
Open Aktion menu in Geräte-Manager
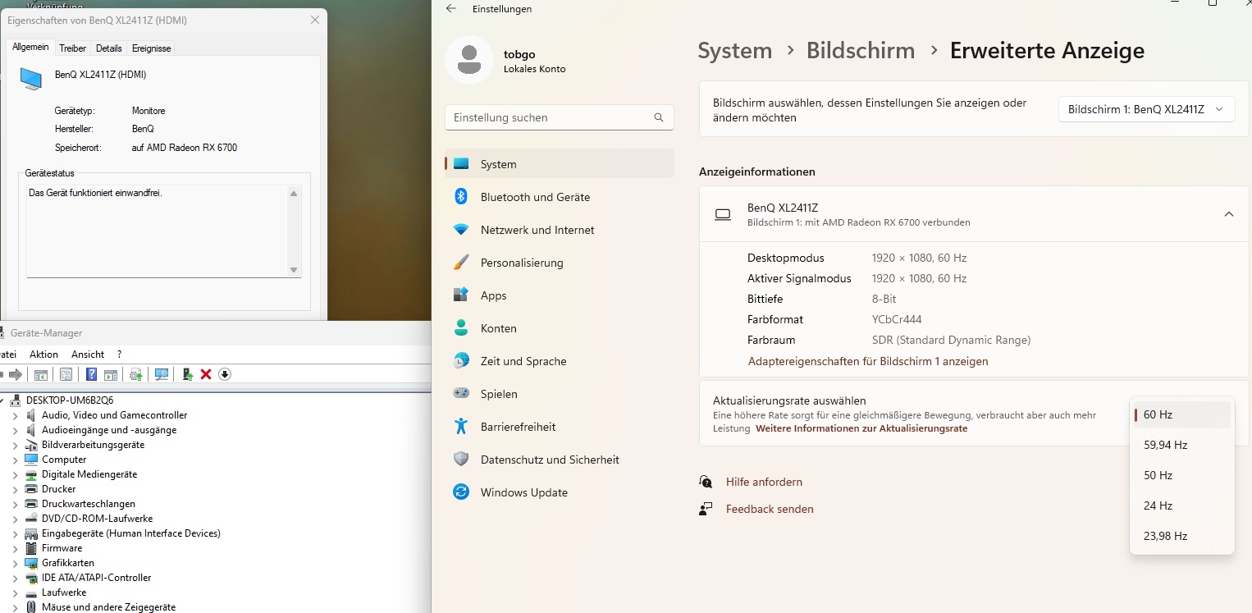(x=43, y=355)
